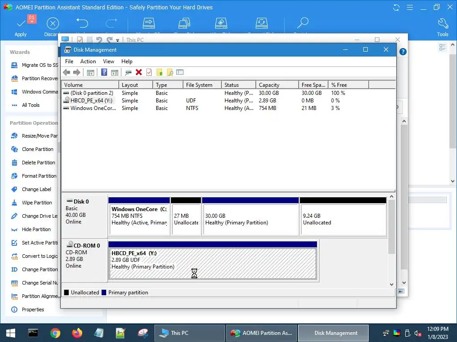Launch Chrome from taskbar
This screenshot has width=457, height=342.
[x=55, y=333]
